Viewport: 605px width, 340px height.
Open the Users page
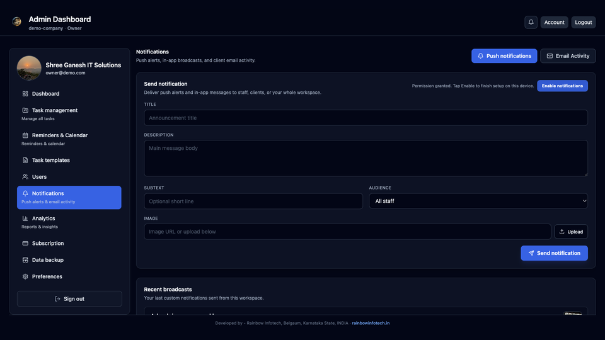tap(69, 176)
